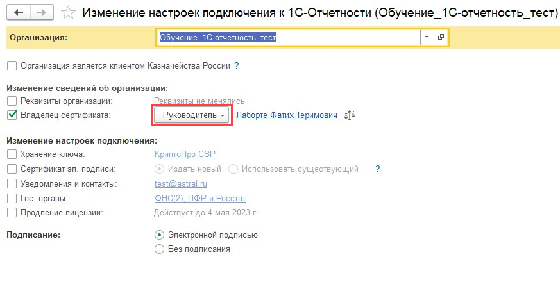Screen dimensions: 560x282
Task: Open organization record with field's open button
Action: pos(441,38)
